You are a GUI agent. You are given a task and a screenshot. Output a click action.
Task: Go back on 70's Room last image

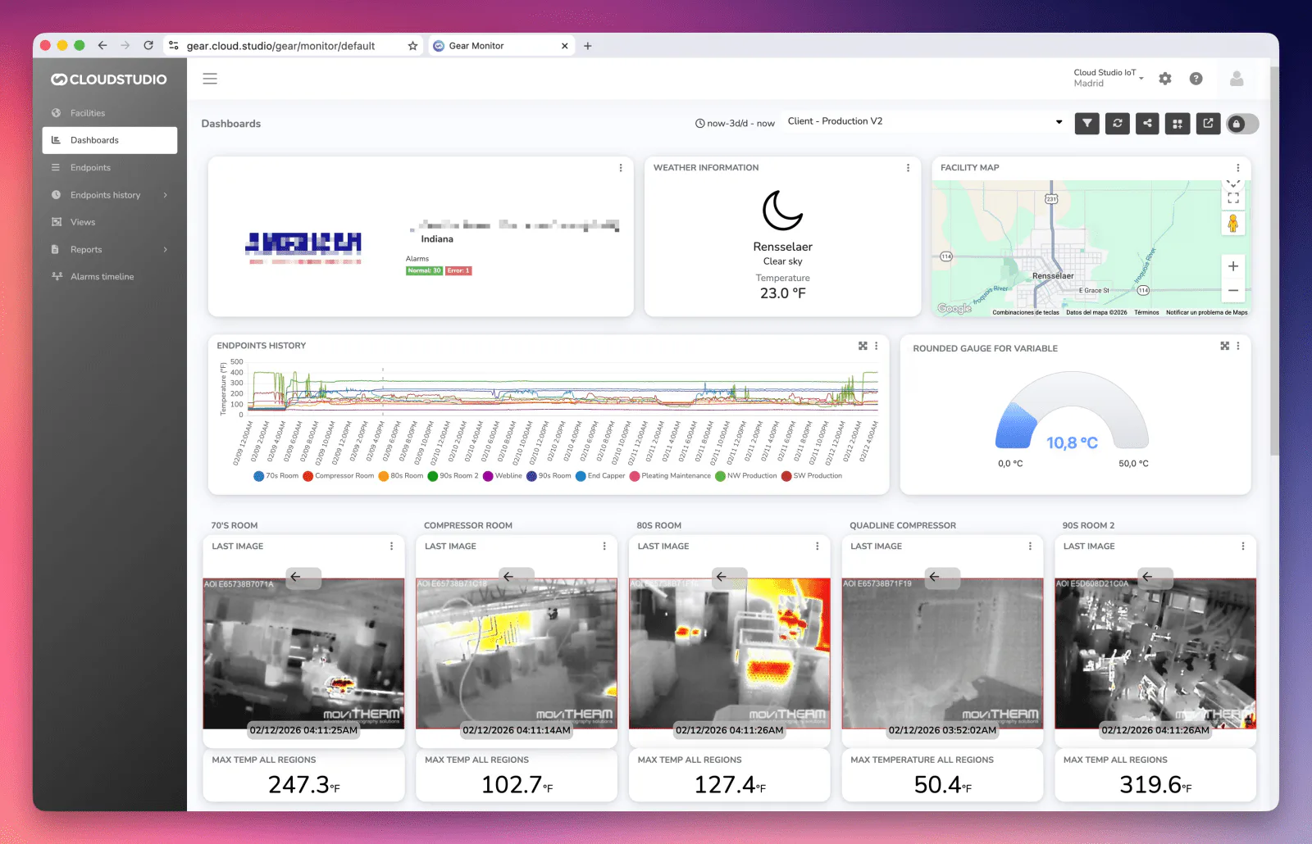pyautogui.click(x=303, y=577)
